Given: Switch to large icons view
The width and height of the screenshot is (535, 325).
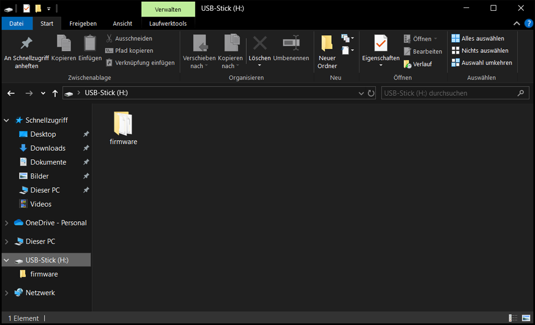Looking at the screenshot, I should point(526,318).
